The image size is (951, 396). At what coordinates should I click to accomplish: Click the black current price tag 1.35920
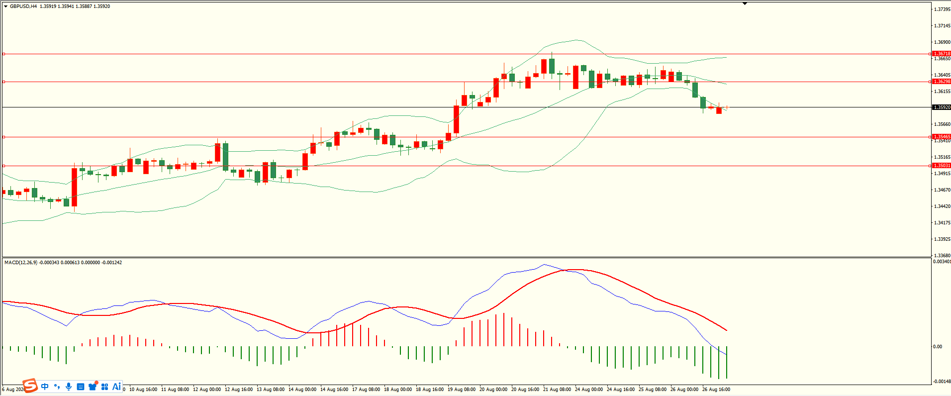click(942, 107)
